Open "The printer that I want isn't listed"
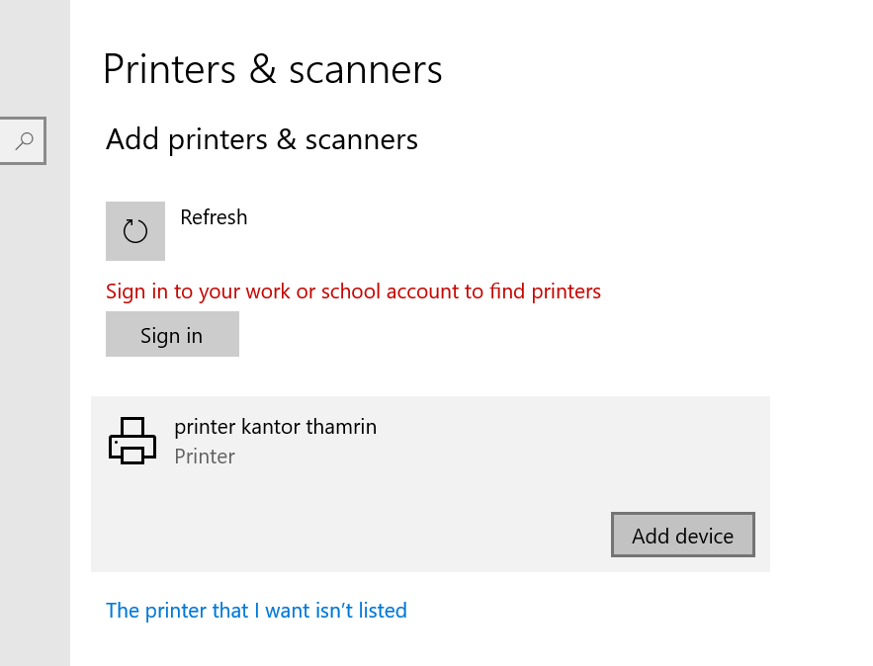This screenshot has height=666, width=873. (x=256, y=611)
